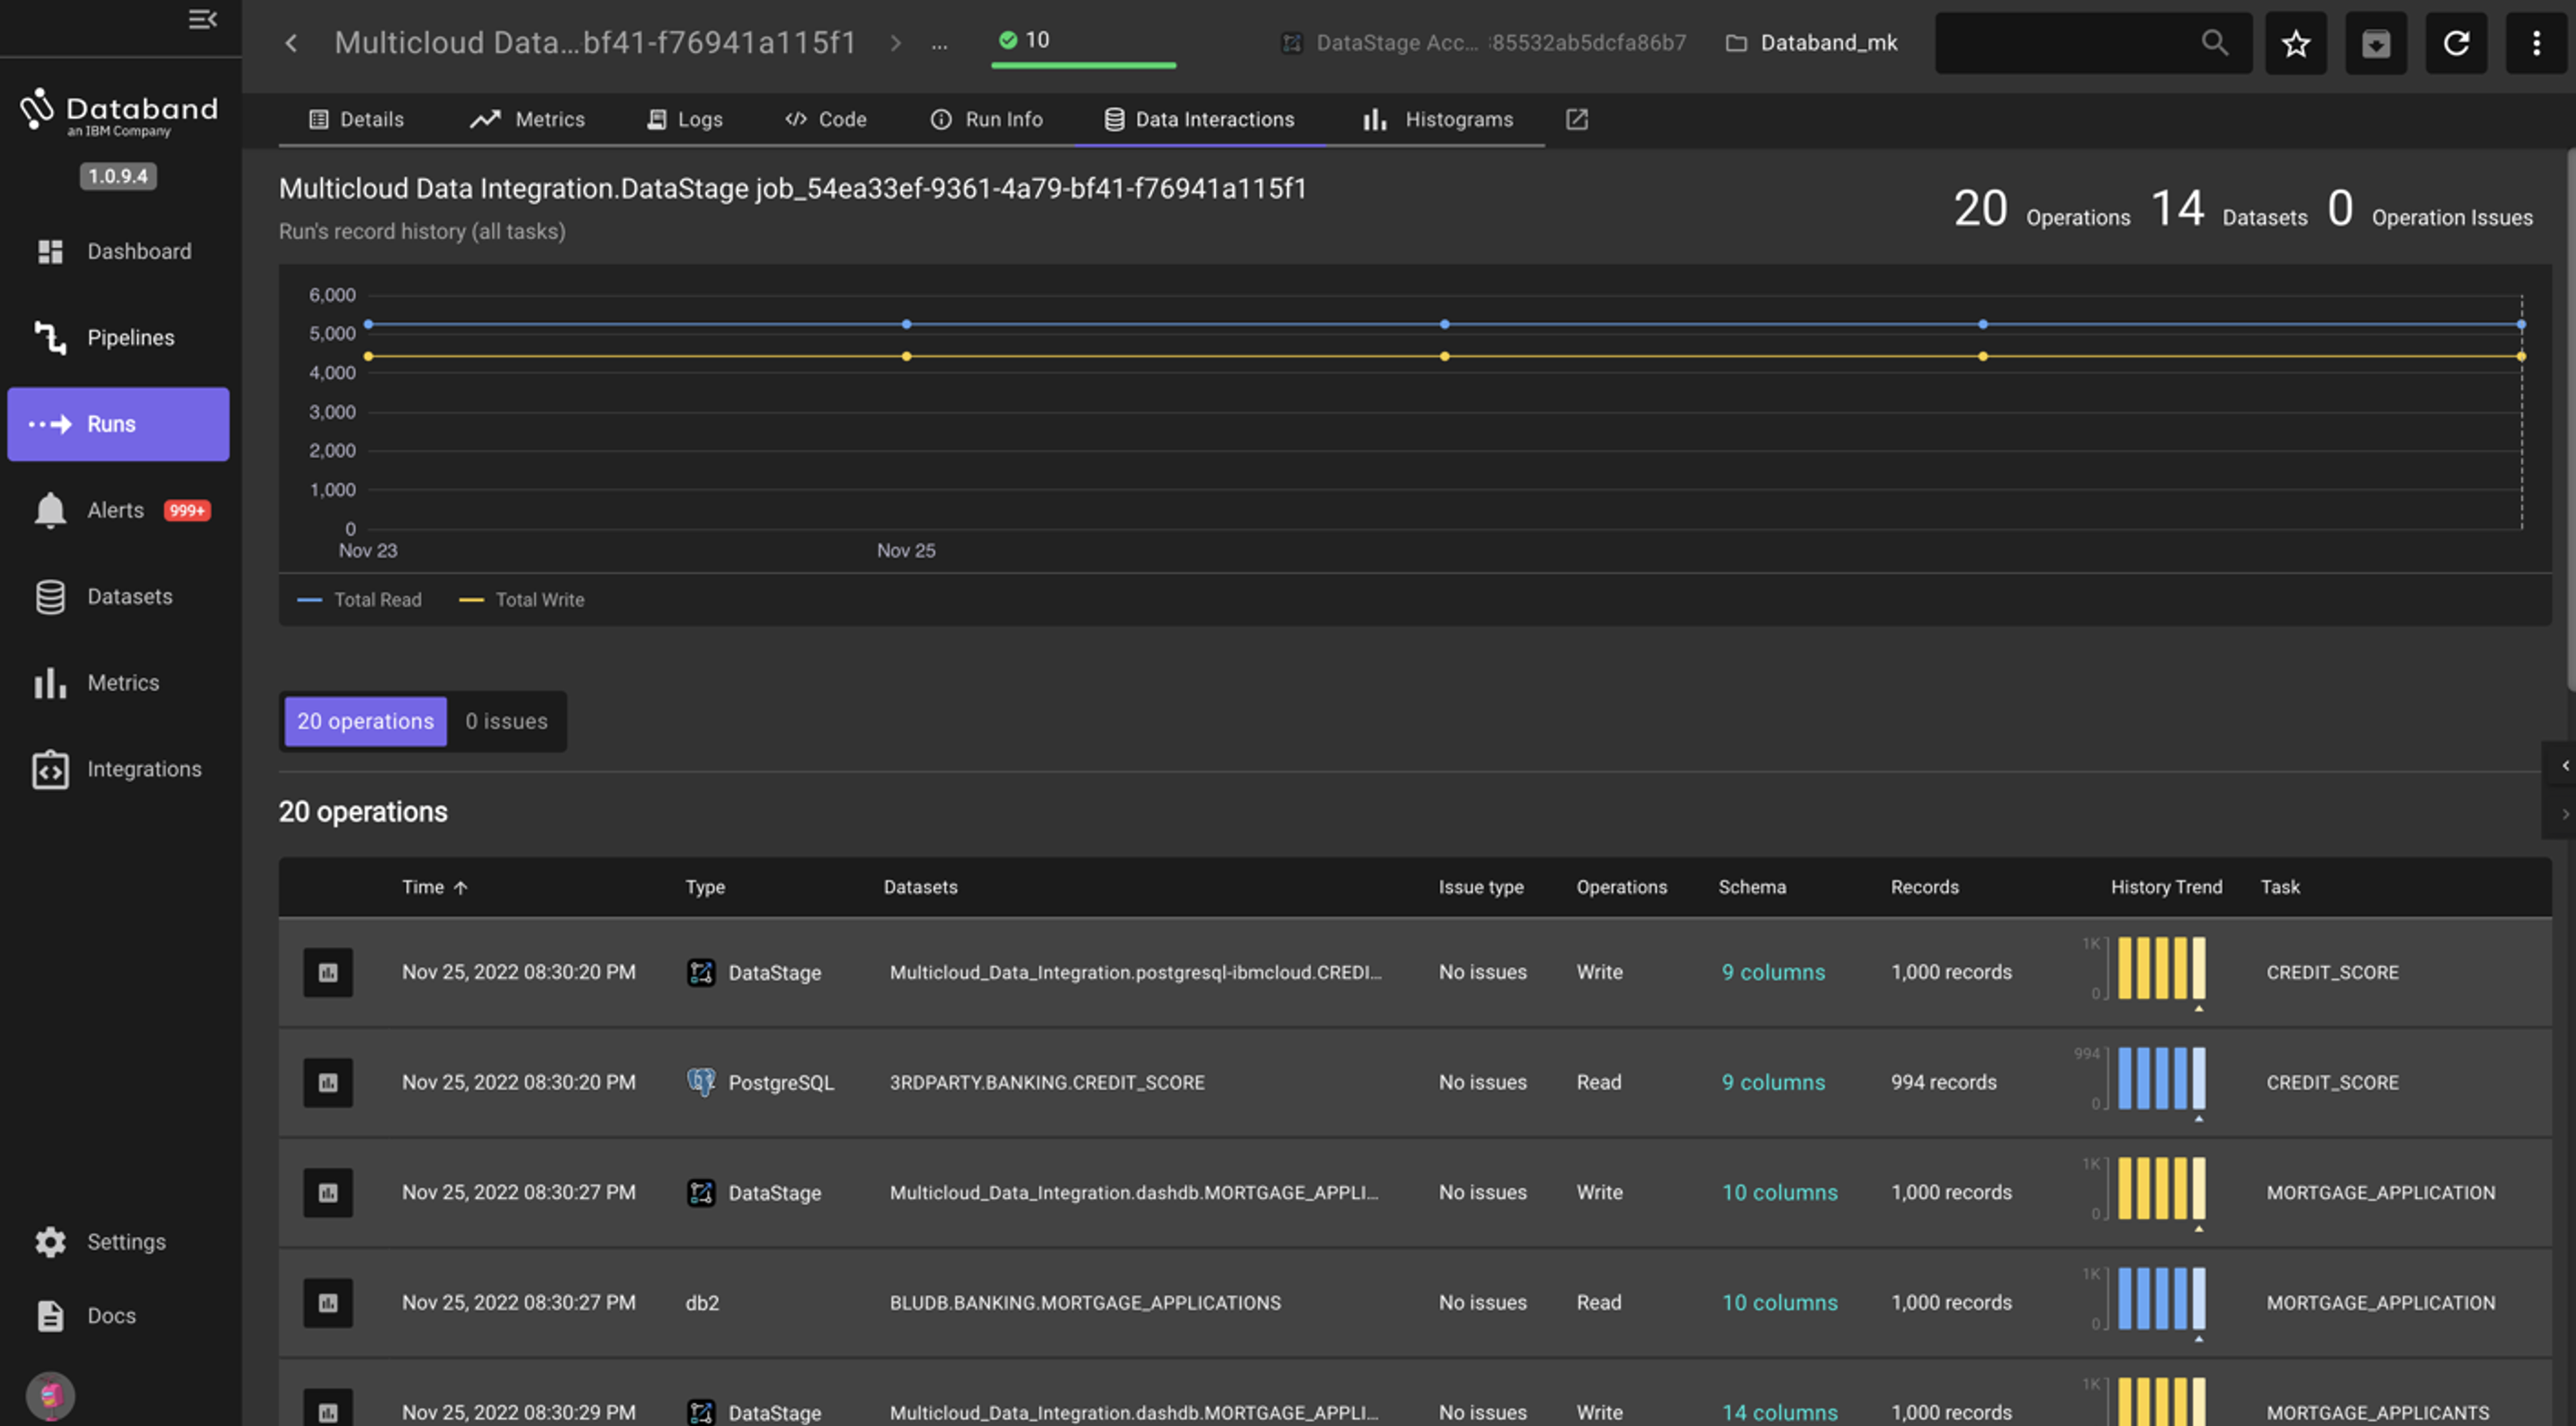The image size is (2576, 1426).
Task: Open the Datasets section
Action: tap(118, 597)
